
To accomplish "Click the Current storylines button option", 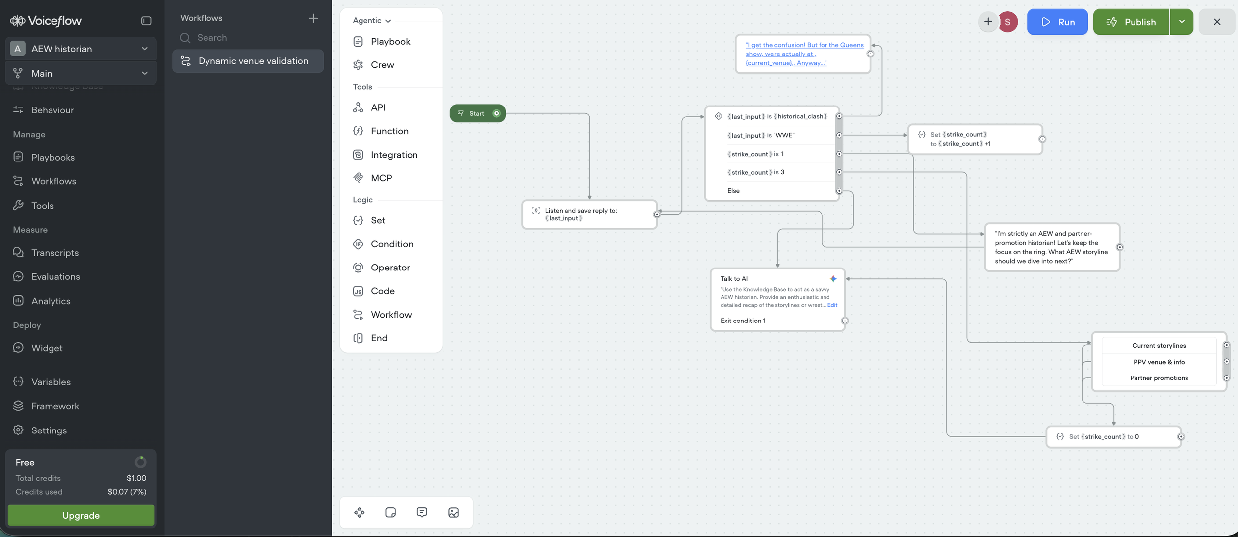I will (x=1159, y=346).
